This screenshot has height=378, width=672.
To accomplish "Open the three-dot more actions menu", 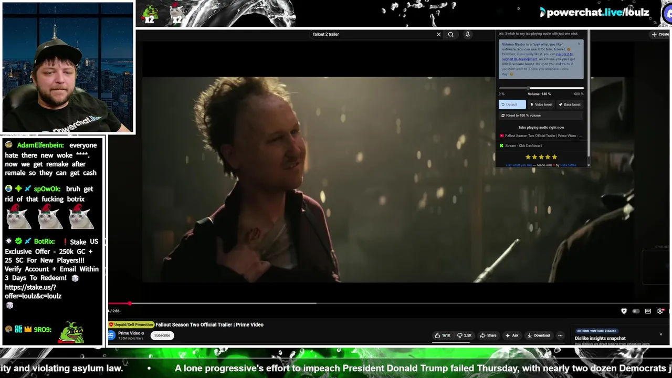I will point(560,335).
